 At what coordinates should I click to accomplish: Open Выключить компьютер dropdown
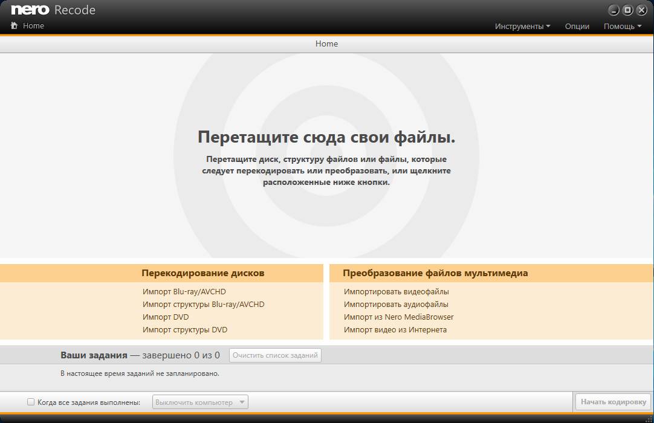point(200,402)
